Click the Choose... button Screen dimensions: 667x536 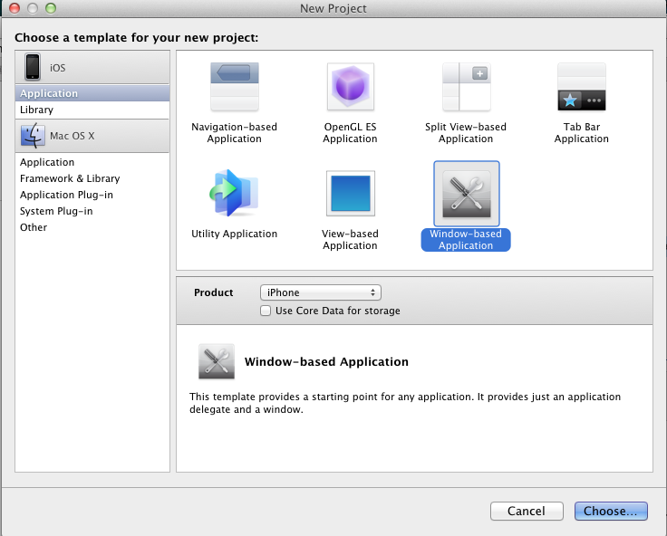(x=611, y=511)
